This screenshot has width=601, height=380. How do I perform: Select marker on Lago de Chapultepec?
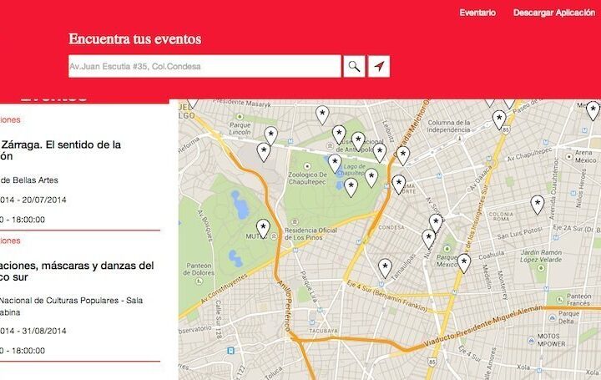335,164
